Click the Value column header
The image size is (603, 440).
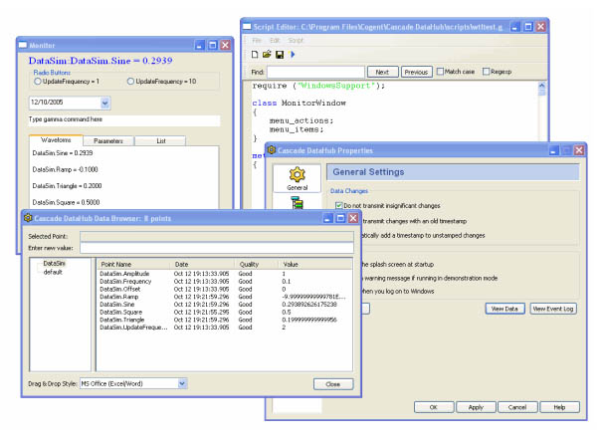click(x=314, y=264)
